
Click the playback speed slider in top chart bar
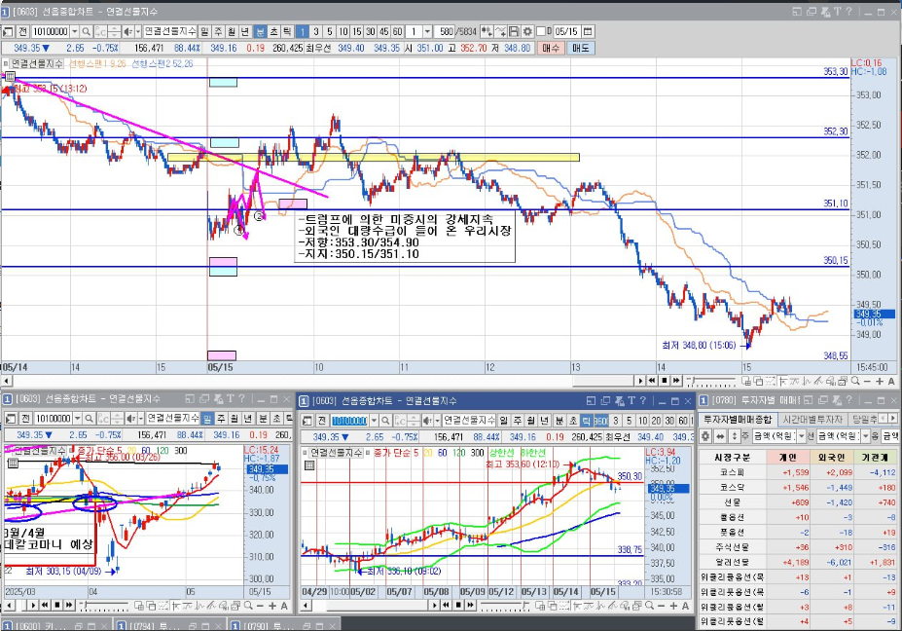(x=711, y=381)
